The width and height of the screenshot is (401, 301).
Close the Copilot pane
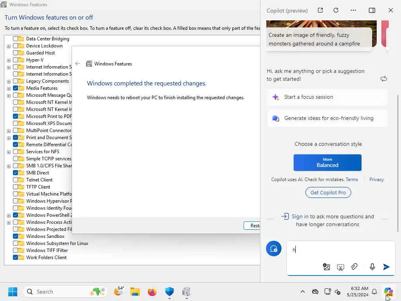(x=391, y=10)
